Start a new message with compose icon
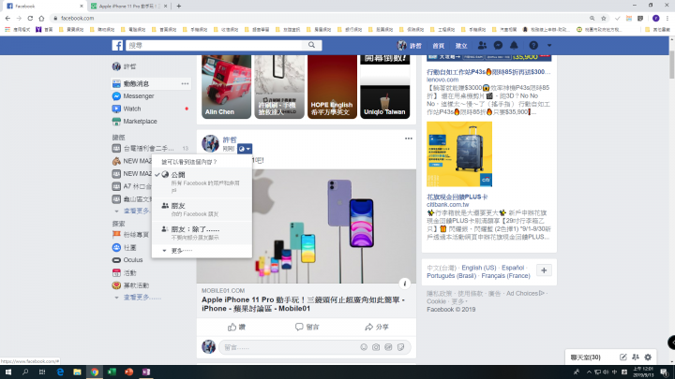Screen dimensions: 675x379 622,357
